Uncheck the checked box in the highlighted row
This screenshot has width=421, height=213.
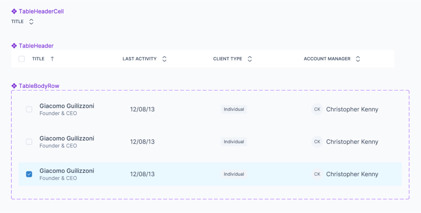coord(29,174)
